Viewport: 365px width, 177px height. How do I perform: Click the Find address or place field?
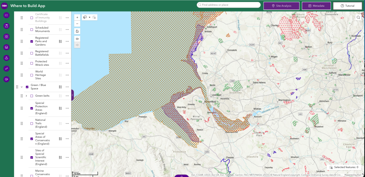(229, 5)
